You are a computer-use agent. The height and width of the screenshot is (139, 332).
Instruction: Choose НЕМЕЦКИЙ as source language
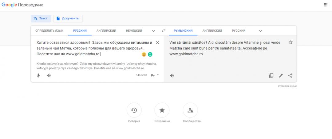click(x=134, y=31)
